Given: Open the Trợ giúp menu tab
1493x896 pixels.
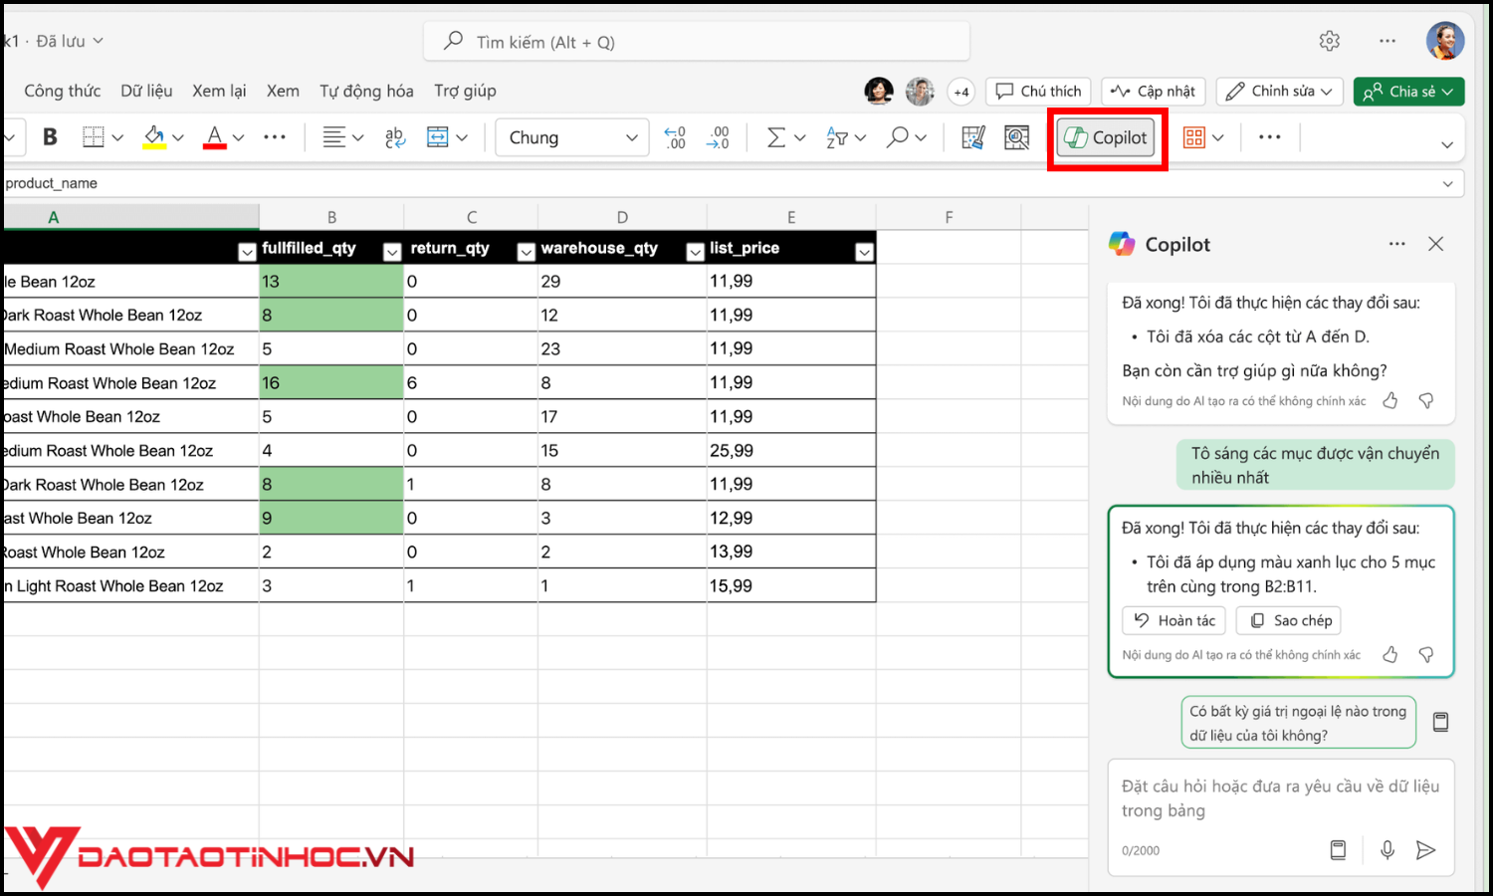Looking at the screenshot, I should [465, 91].
